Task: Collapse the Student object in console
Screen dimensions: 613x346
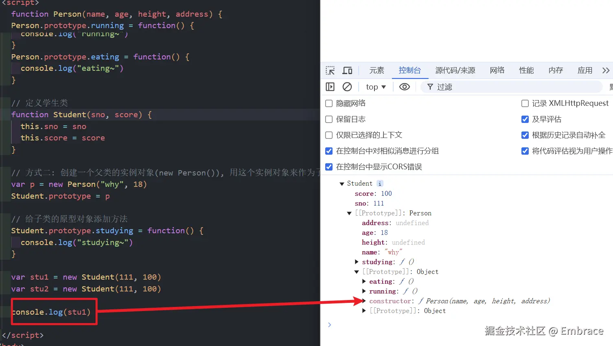Action: point(342,184)
